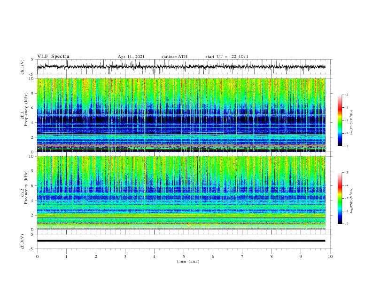Click the "ch.2 Frequency (kHz)" axis label
372x288 pixels.
coord(24,187)
